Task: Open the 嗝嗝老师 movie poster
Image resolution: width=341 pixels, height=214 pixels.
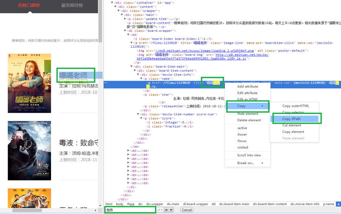Action: (x=29, y=83)
